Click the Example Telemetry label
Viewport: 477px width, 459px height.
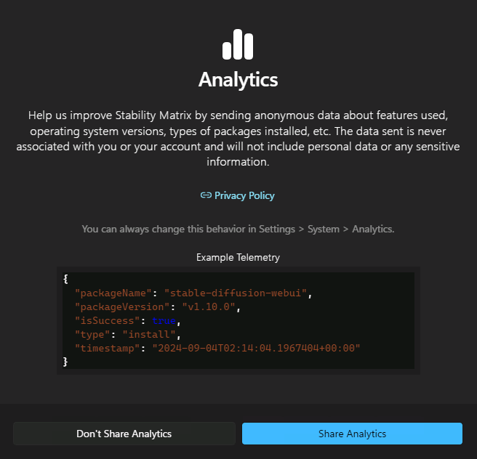[x=238, y=257]
